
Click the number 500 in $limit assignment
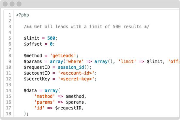click(51, 38)
